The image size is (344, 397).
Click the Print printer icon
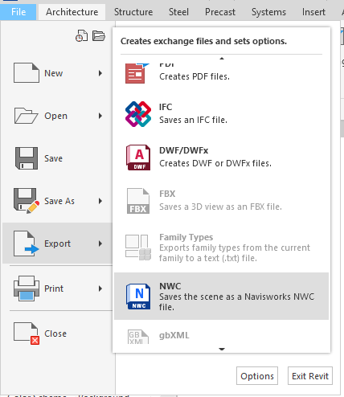click(x=27, y=289)
